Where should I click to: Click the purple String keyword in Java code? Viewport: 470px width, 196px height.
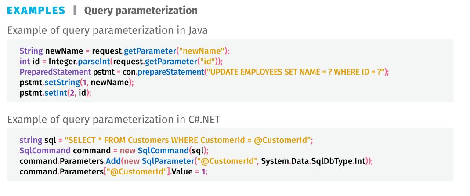(x=31, y=51)
